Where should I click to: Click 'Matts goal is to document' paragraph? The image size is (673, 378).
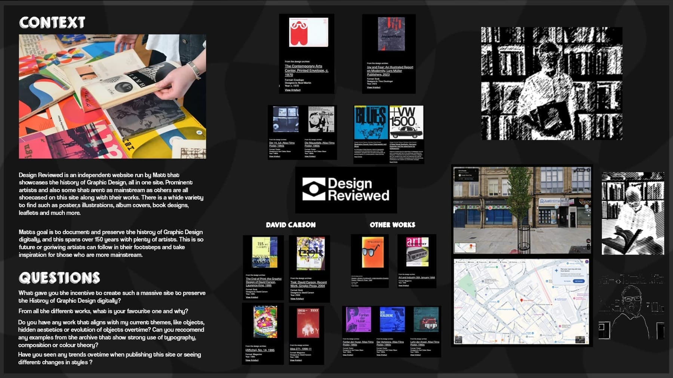coord(111,243)
